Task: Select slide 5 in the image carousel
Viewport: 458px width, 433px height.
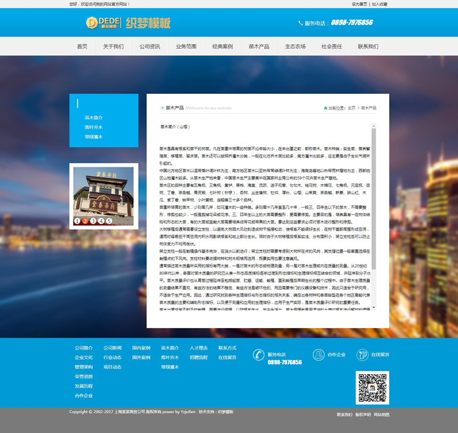Action: (x=109, y=221)
